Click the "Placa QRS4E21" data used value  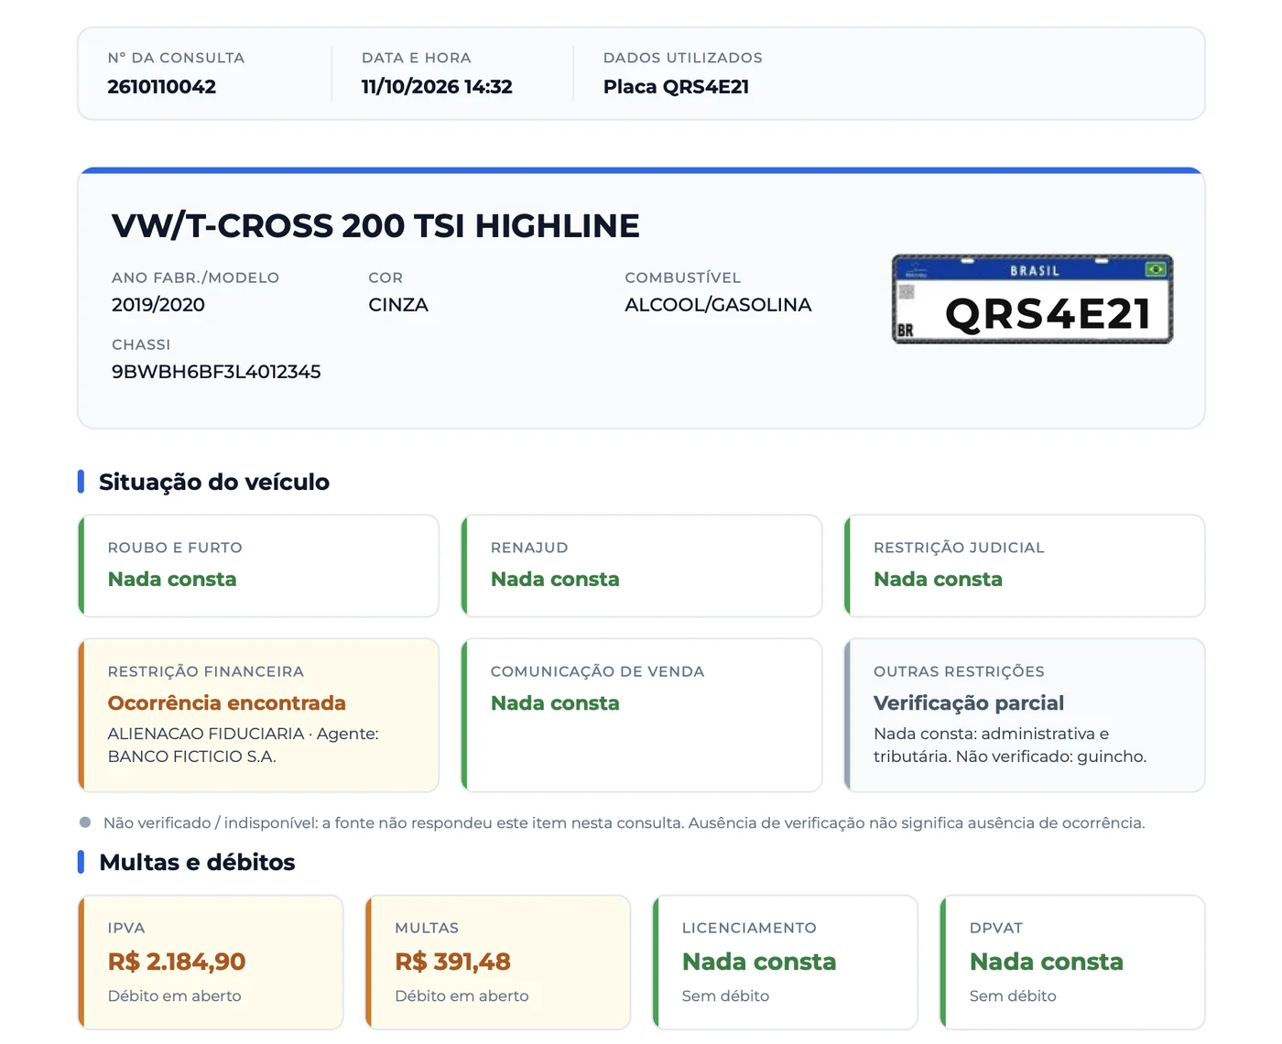[x=676, y=87]
